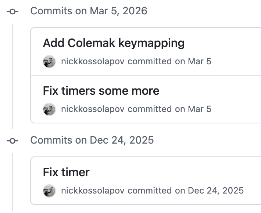Click the word committed under Fix timers some more
Viewport: 261px width, 213px height.
(150, 109)
